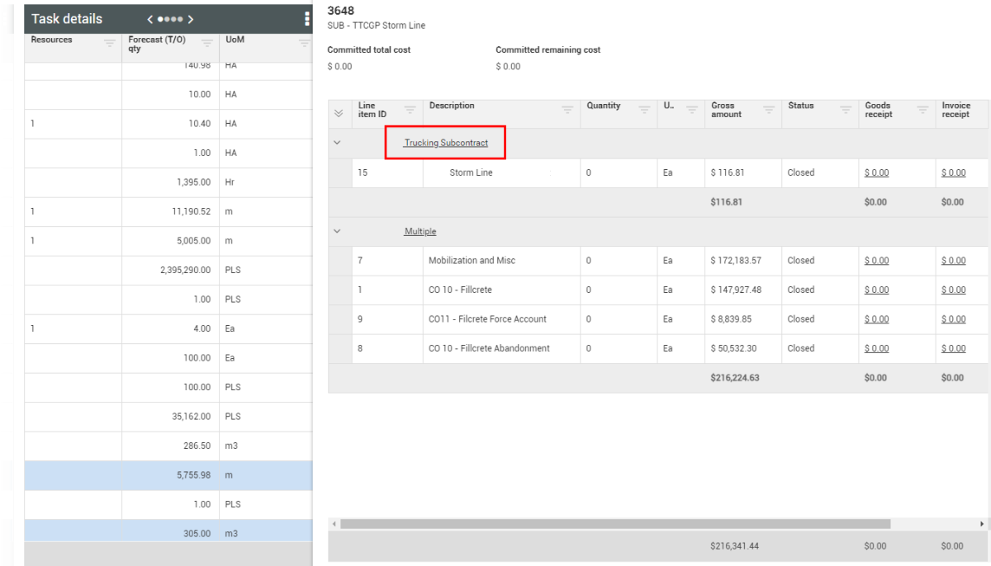Viewport: 991px width, 566px height.
Task: Open filter icon on Gross amount column
Action: tap(769, 110)
